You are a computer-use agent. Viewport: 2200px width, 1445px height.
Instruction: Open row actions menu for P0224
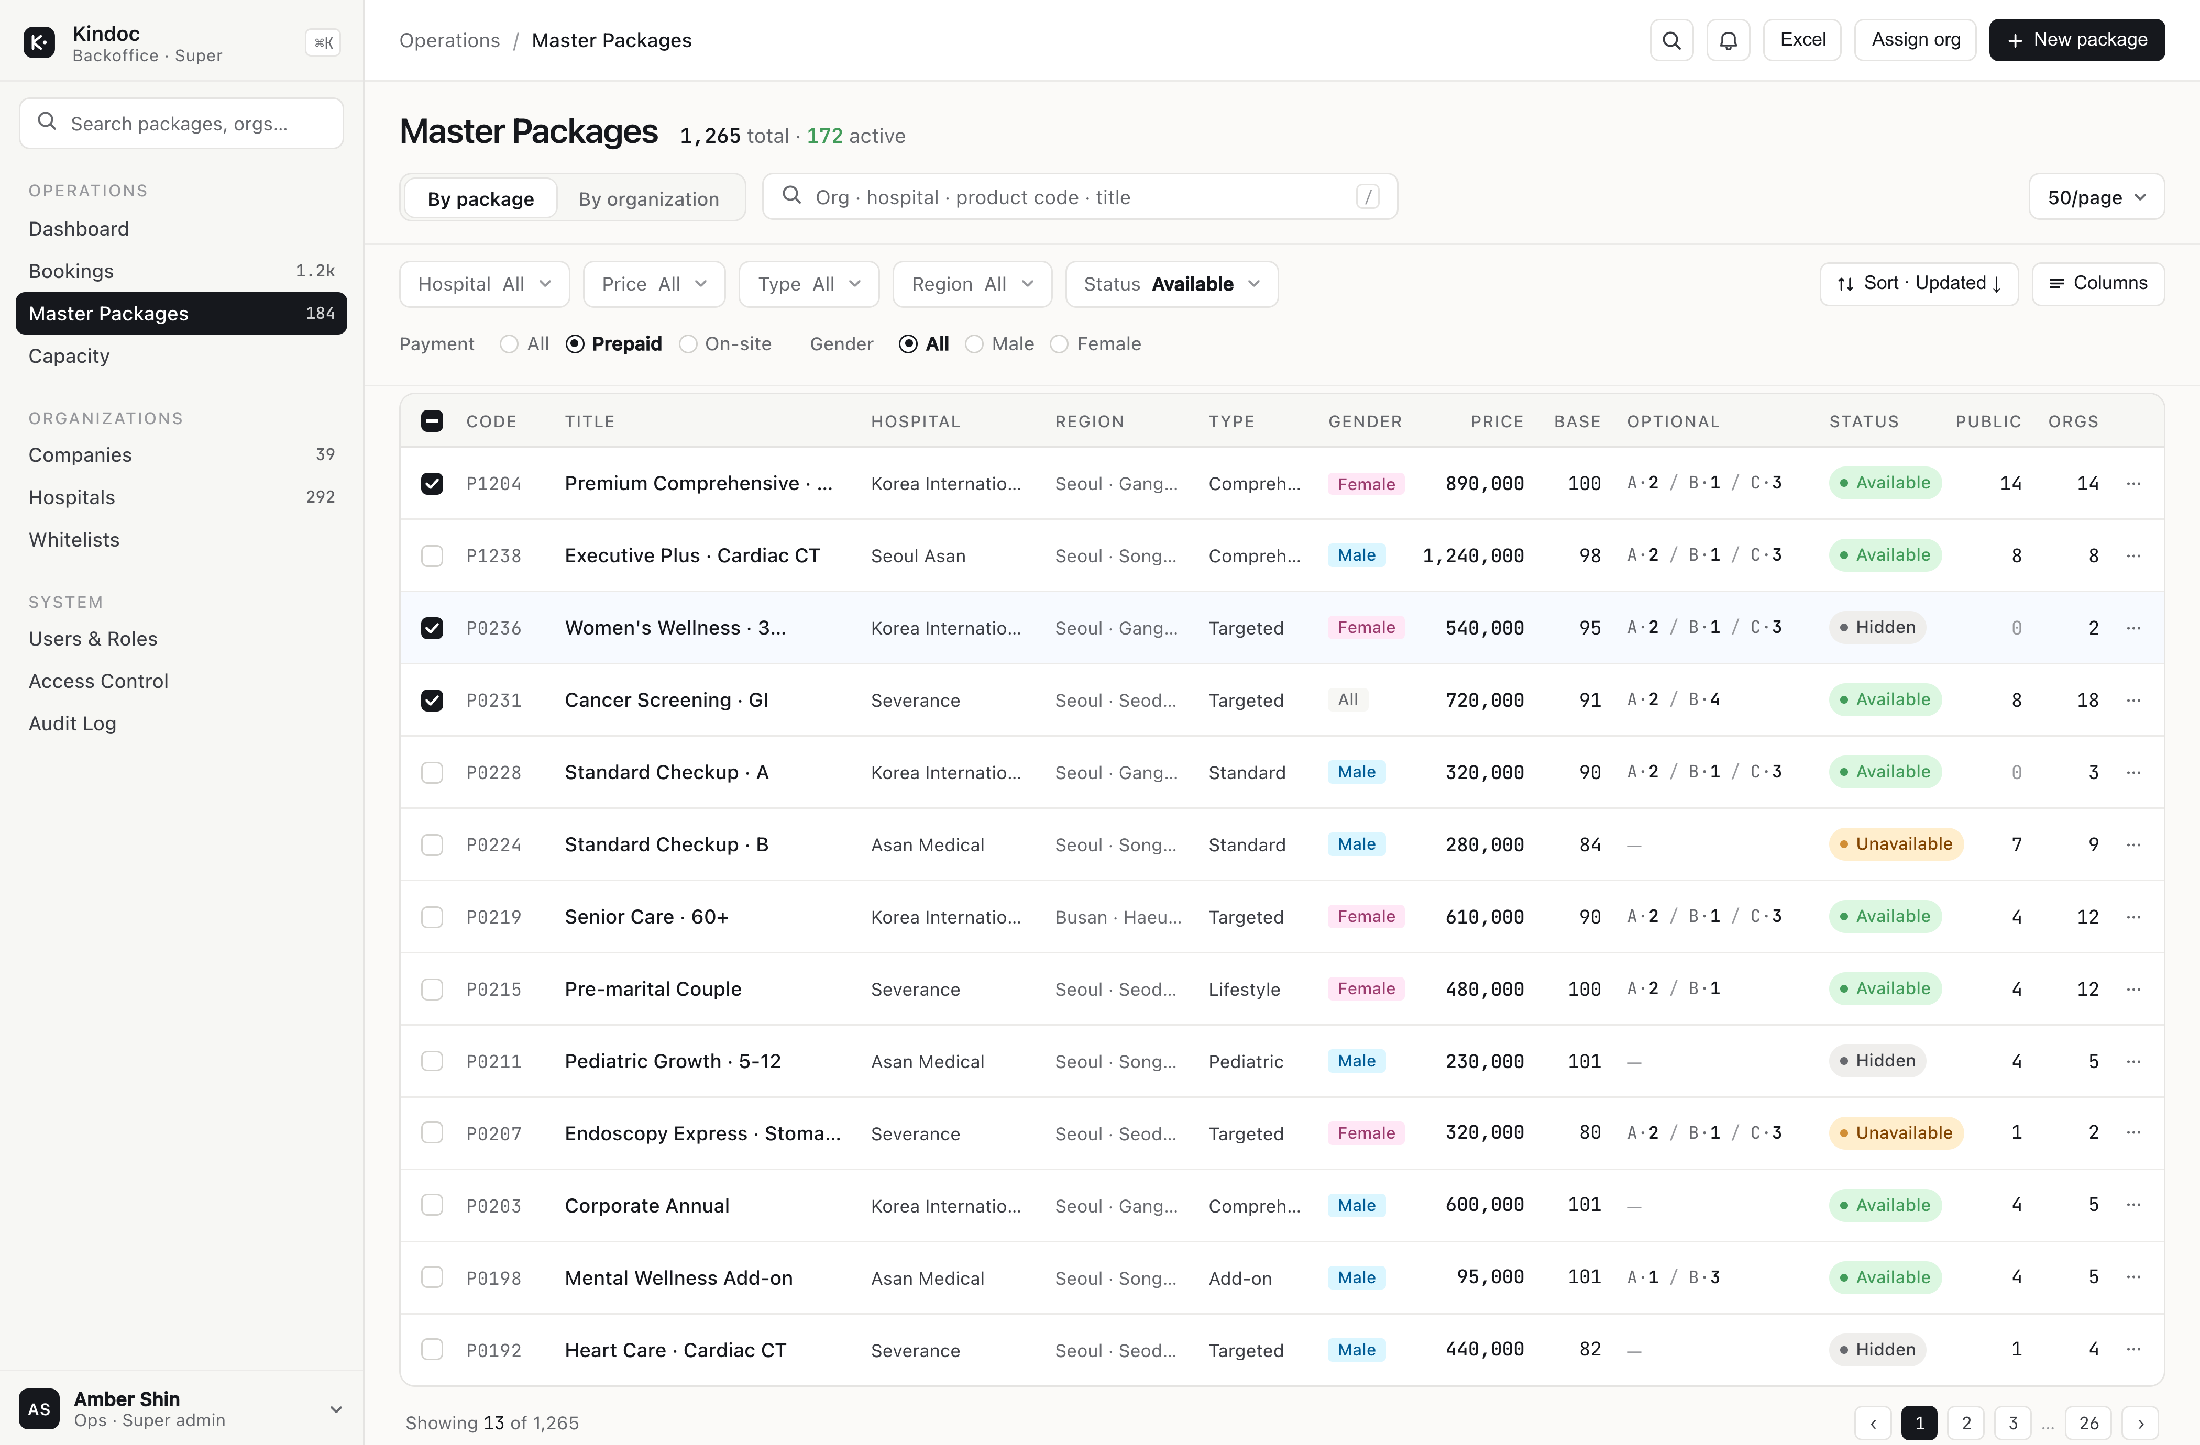click(x=2133, y=844)
